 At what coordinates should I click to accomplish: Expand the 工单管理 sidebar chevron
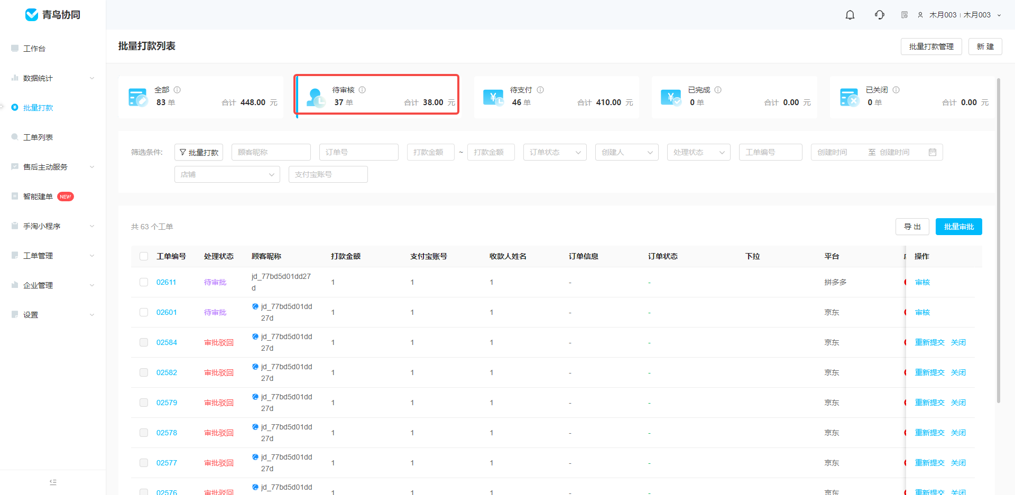tap(92, 256)
